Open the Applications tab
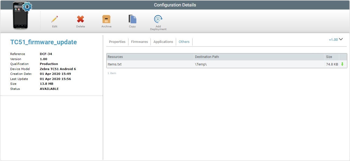Image resolution: width=350 pixels, height=161 pixels. pos(163,42)
